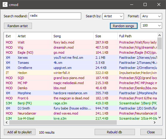Screen dimensions: 166x139
Task: Select the song go.mod
Action: (59, 52)
